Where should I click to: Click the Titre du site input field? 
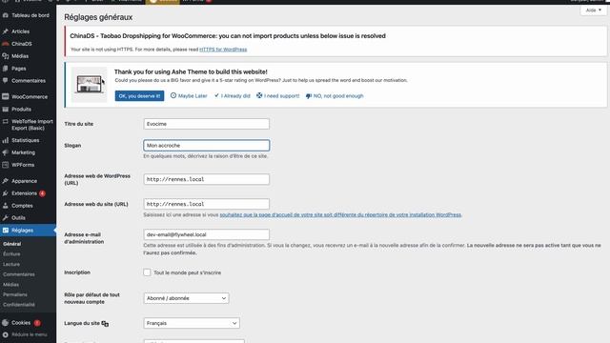206,124
